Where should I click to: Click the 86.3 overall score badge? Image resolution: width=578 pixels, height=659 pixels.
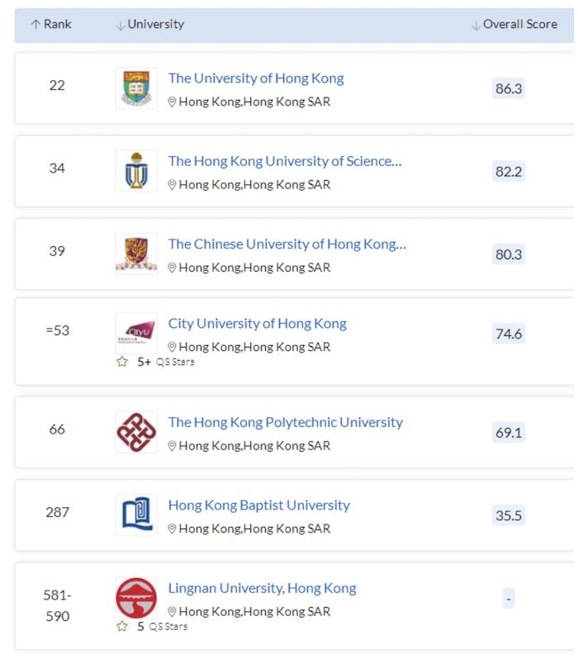pyautogui.click(x=508, y=88)
